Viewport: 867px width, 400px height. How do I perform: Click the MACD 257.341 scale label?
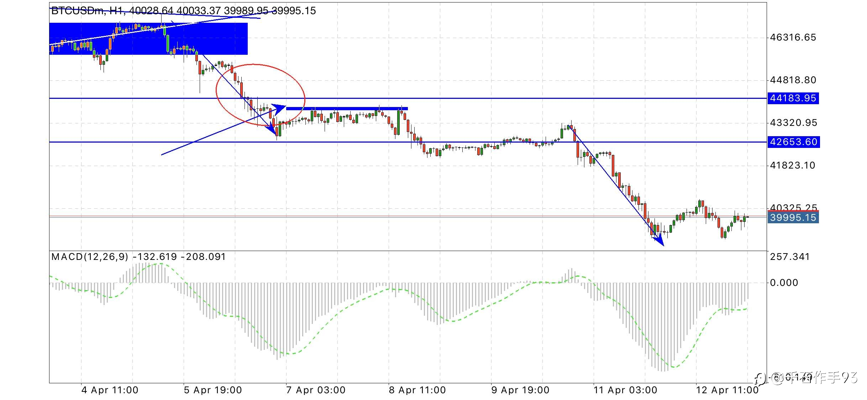(790, 257)
